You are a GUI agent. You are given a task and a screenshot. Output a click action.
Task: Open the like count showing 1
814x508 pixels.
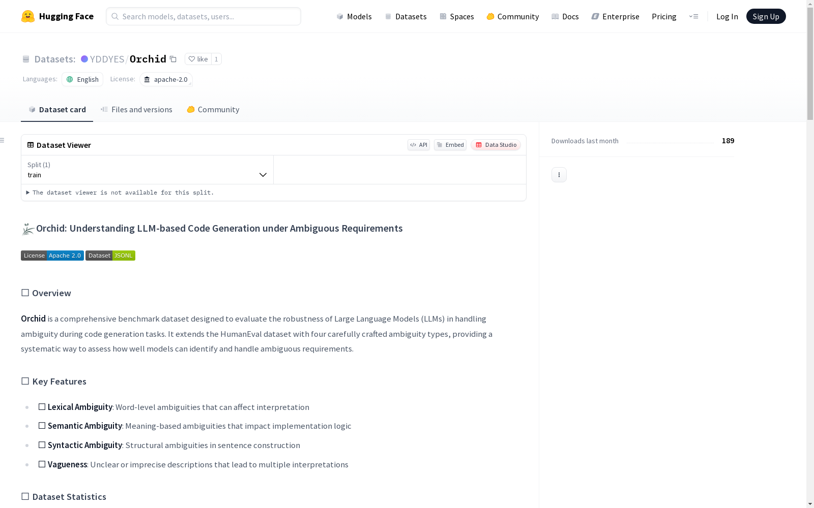point(216,59)
